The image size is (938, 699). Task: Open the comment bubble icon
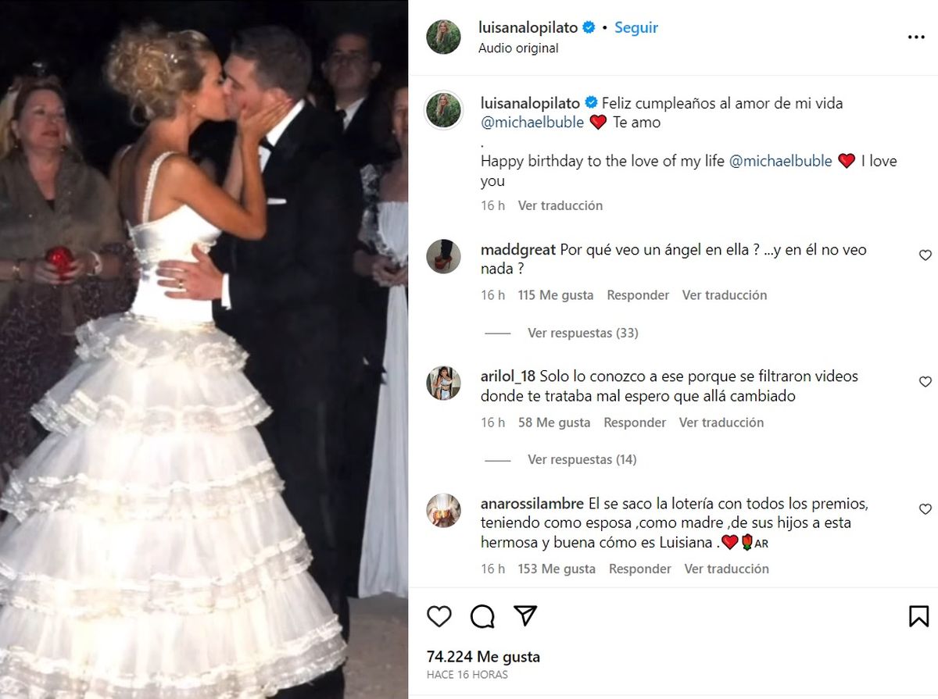[x=482, y=616]
